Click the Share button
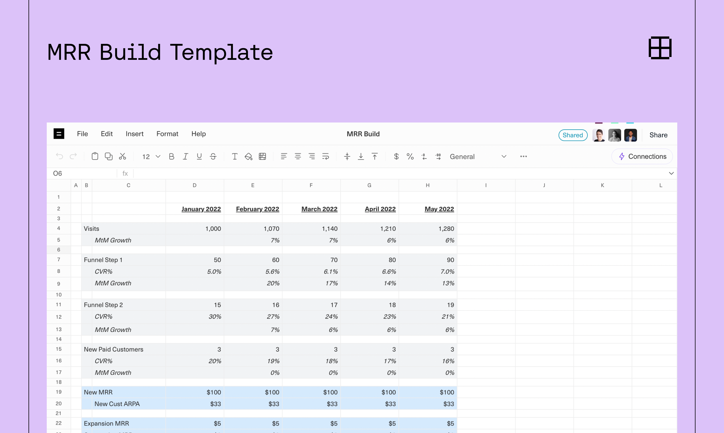Viewport: 724px width, 433px height. pos(658,135)
